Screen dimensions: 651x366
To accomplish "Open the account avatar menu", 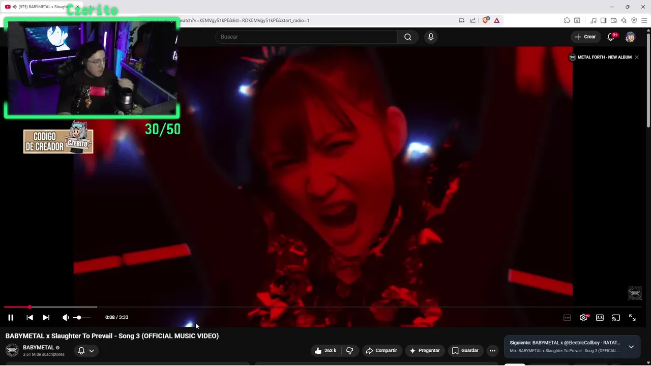I will coord(630,37).
